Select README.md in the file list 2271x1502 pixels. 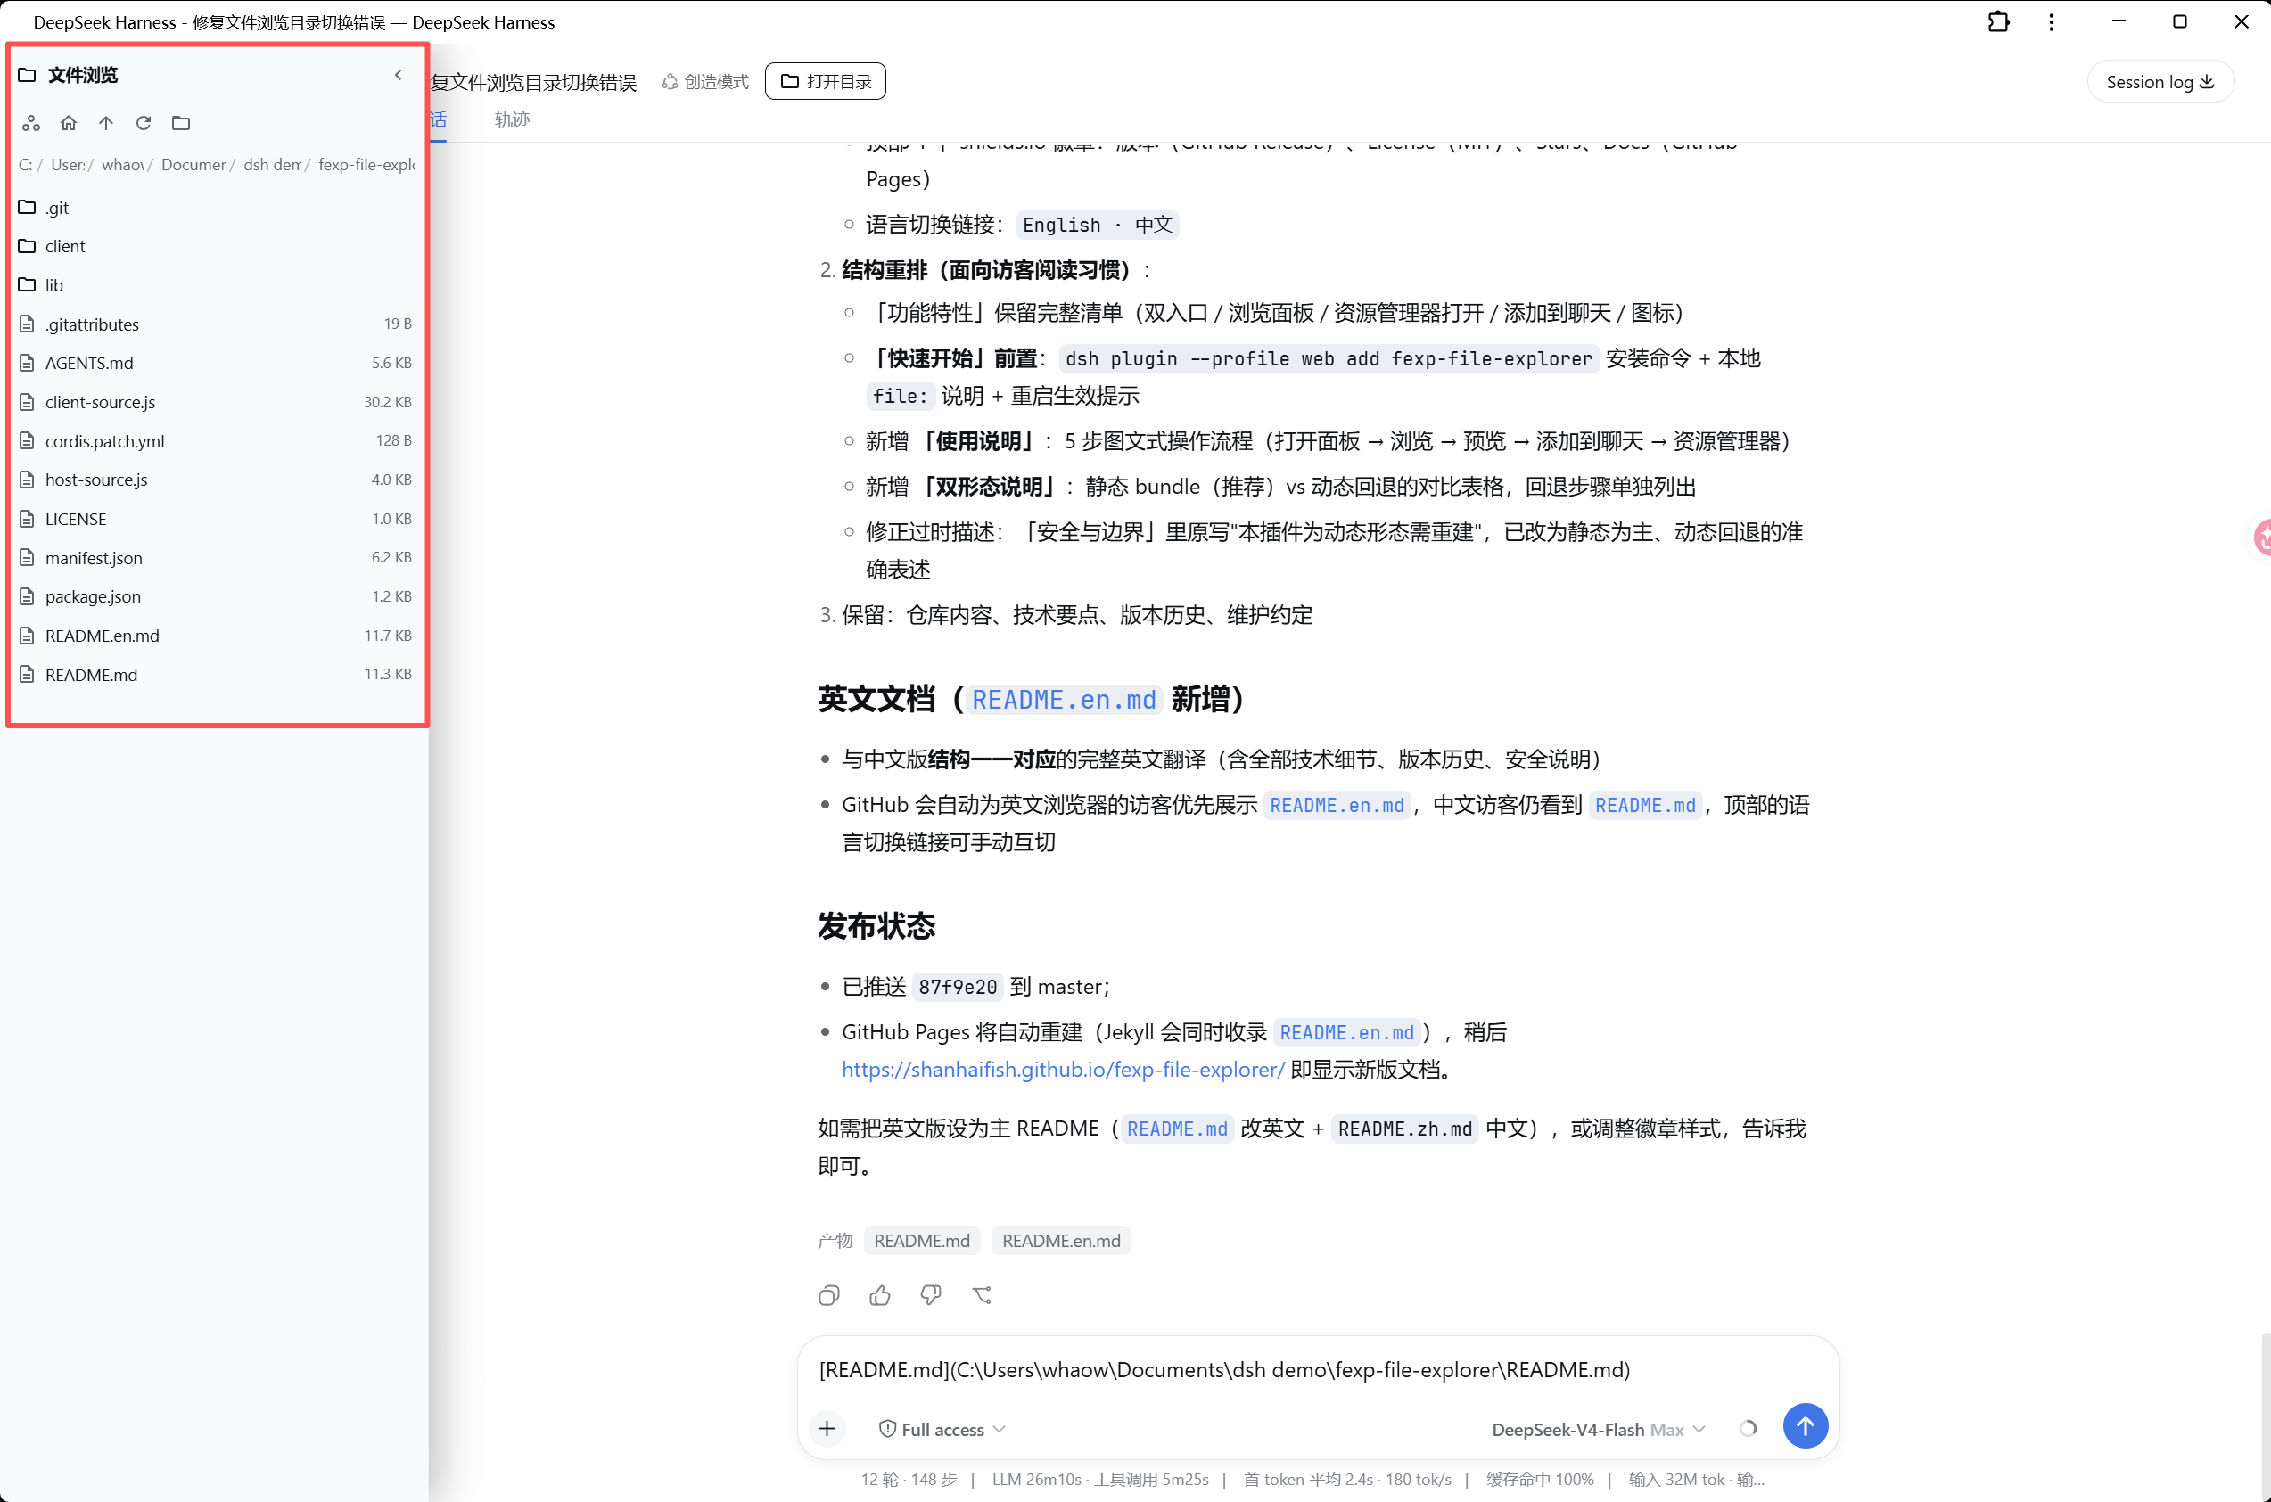point(217,676)
